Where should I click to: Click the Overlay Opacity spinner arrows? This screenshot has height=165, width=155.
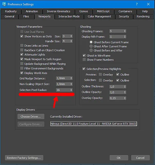125,98
